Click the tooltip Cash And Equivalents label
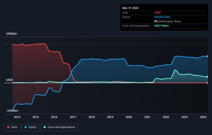This screenshot has height=135, width=212. (136, 26)
